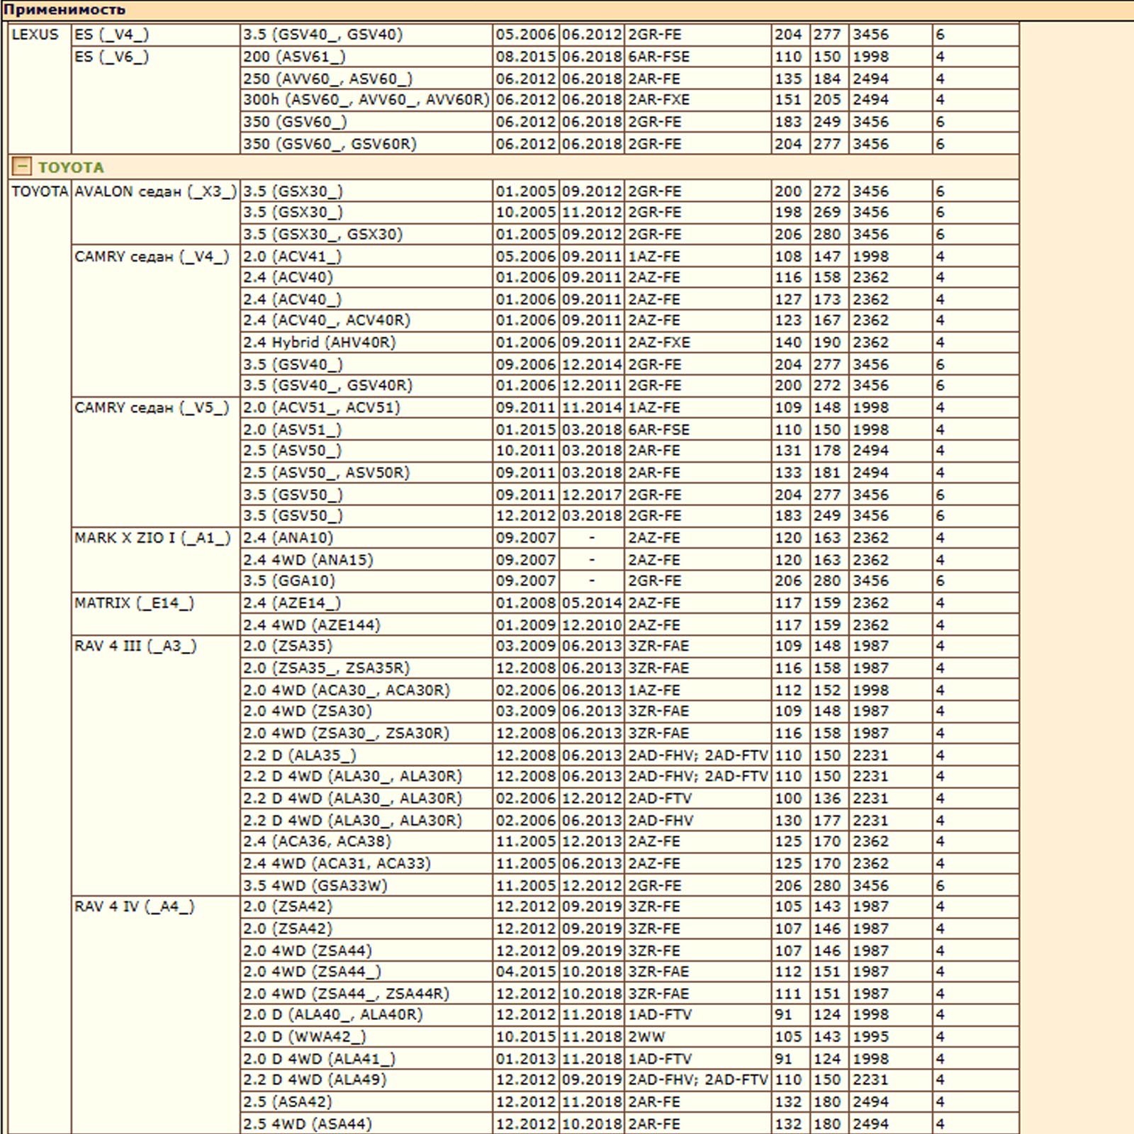
Task: Click the 300h (ASV60_, AVV60_, AVV60R) row
Action: pyautogui.click(x=366, y=100)
